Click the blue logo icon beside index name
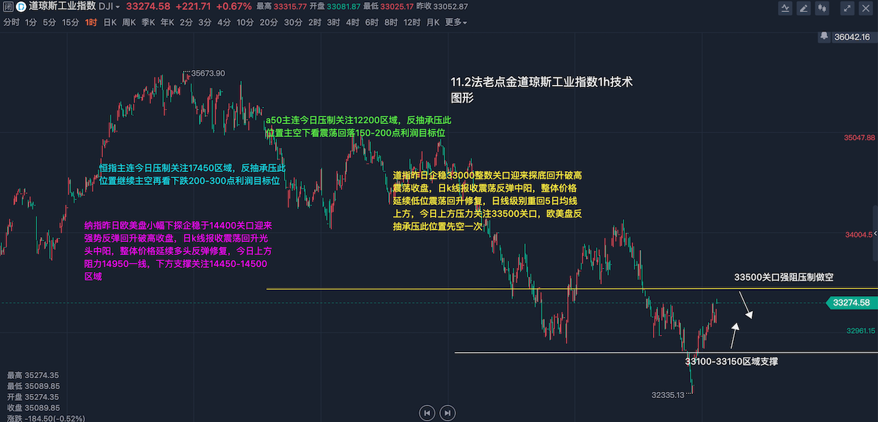The height and width of the screenshot is (422, 878). coord(22,7)
